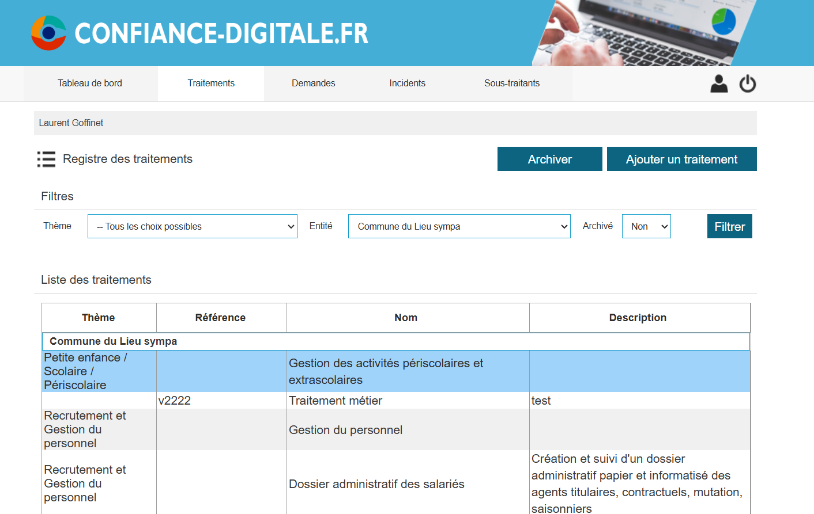814x514 pixels.
Task: Click Ajouter un traitement button
Action: click(681, 159)
